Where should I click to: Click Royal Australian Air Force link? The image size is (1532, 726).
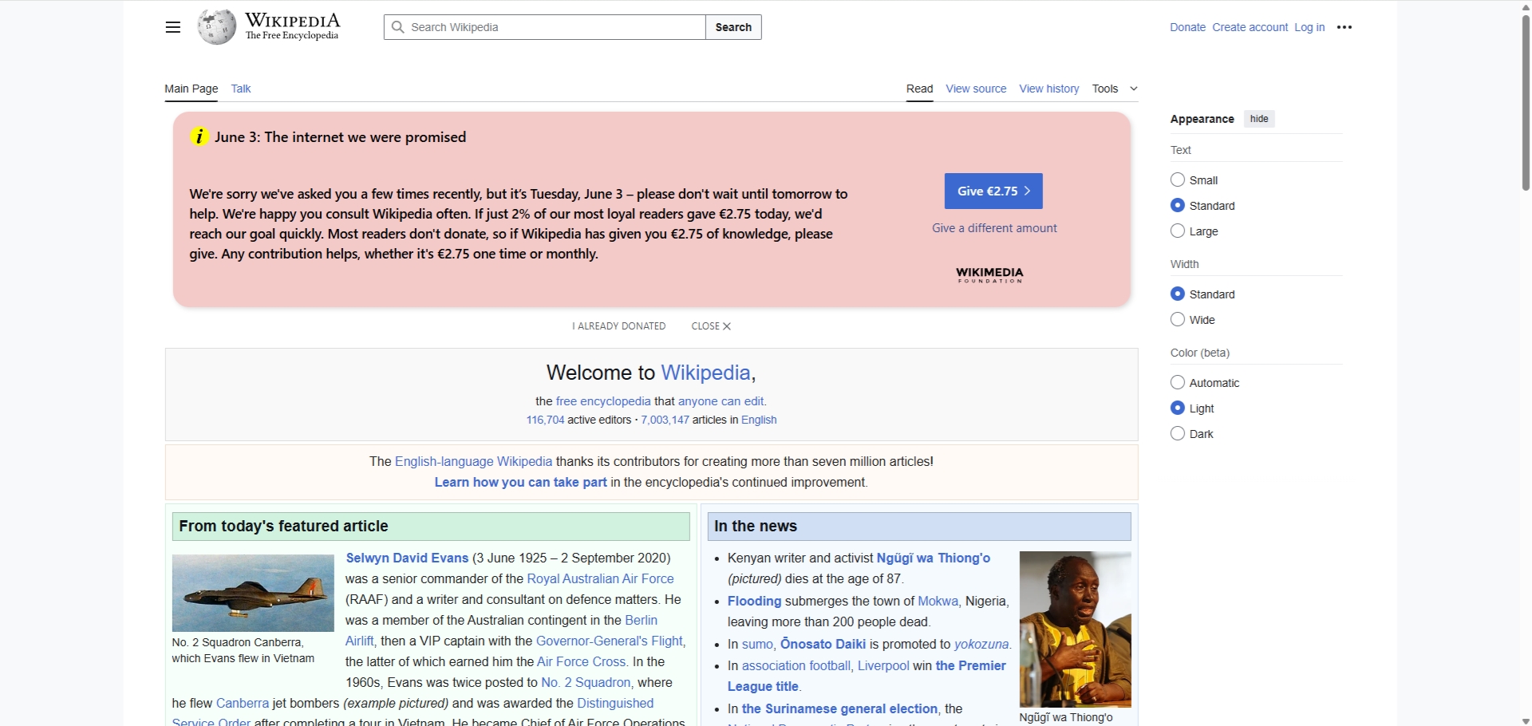[600, 578]
